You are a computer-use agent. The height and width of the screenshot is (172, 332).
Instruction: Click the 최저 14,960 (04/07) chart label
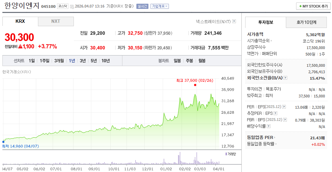[21, 146]
